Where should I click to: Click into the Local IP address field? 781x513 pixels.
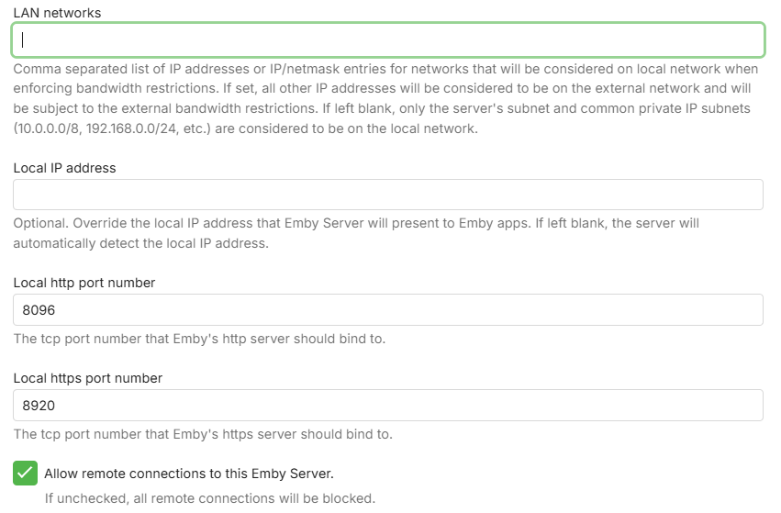387,195
